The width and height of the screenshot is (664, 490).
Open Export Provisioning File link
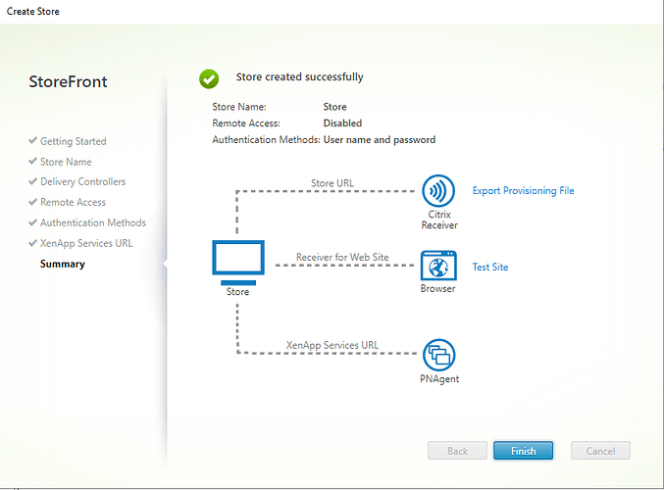click(x=523, y=191)
